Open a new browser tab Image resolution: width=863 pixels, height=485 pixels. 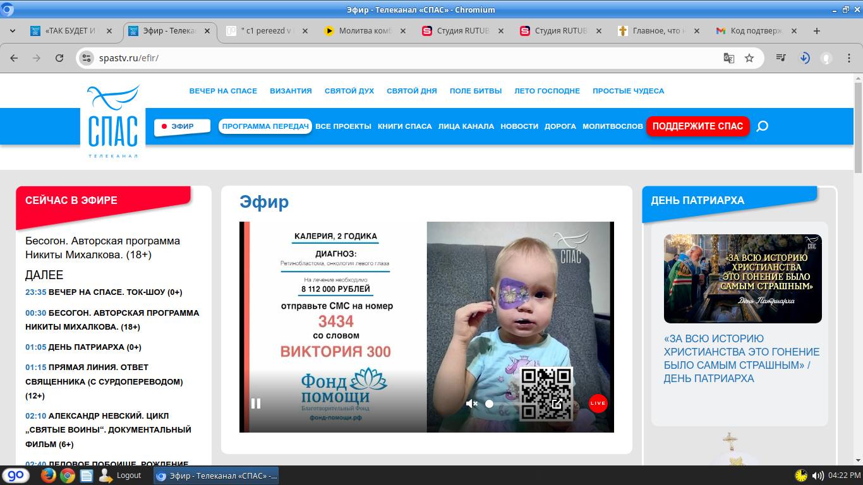coord(817,31)
